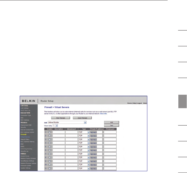Image resolution: width=187 pixels, height=173 pixels.
Task: Open Restore Factory Defaults under Utilities
Action: pos(28,158)
